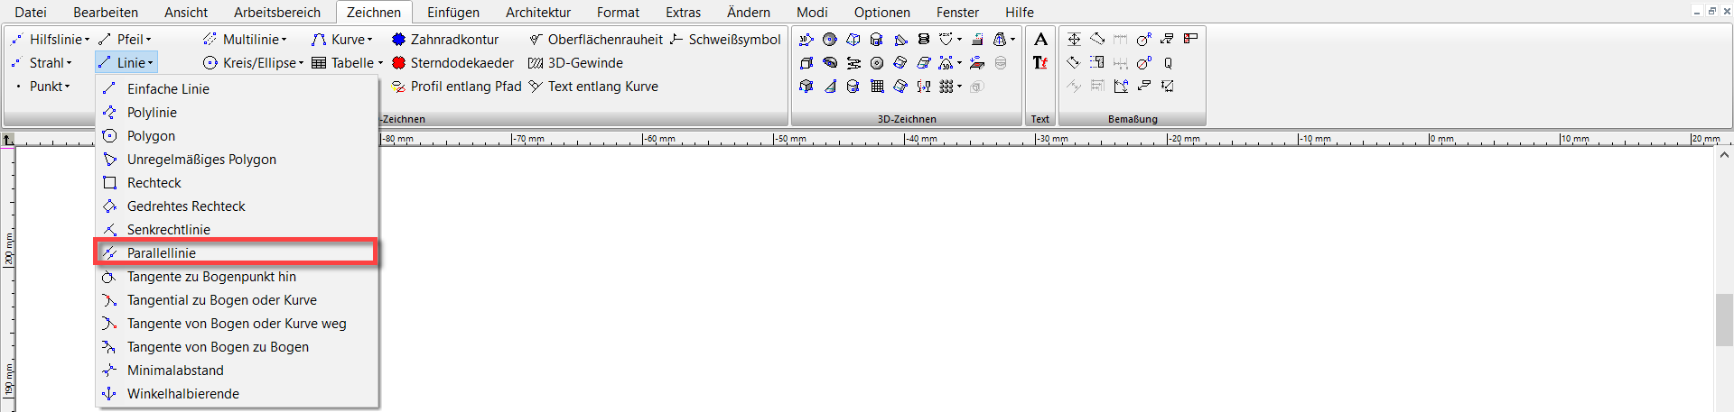Viewport: 1734px width, 412px height.
Task: Select Senkrechtlinie entry
Action: tap(237, 229)
